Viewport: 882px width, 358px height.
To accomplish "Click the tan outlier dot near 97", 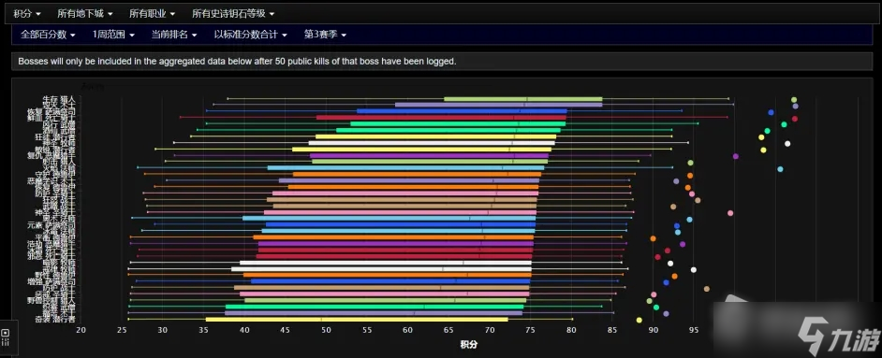I will (707, 289).
